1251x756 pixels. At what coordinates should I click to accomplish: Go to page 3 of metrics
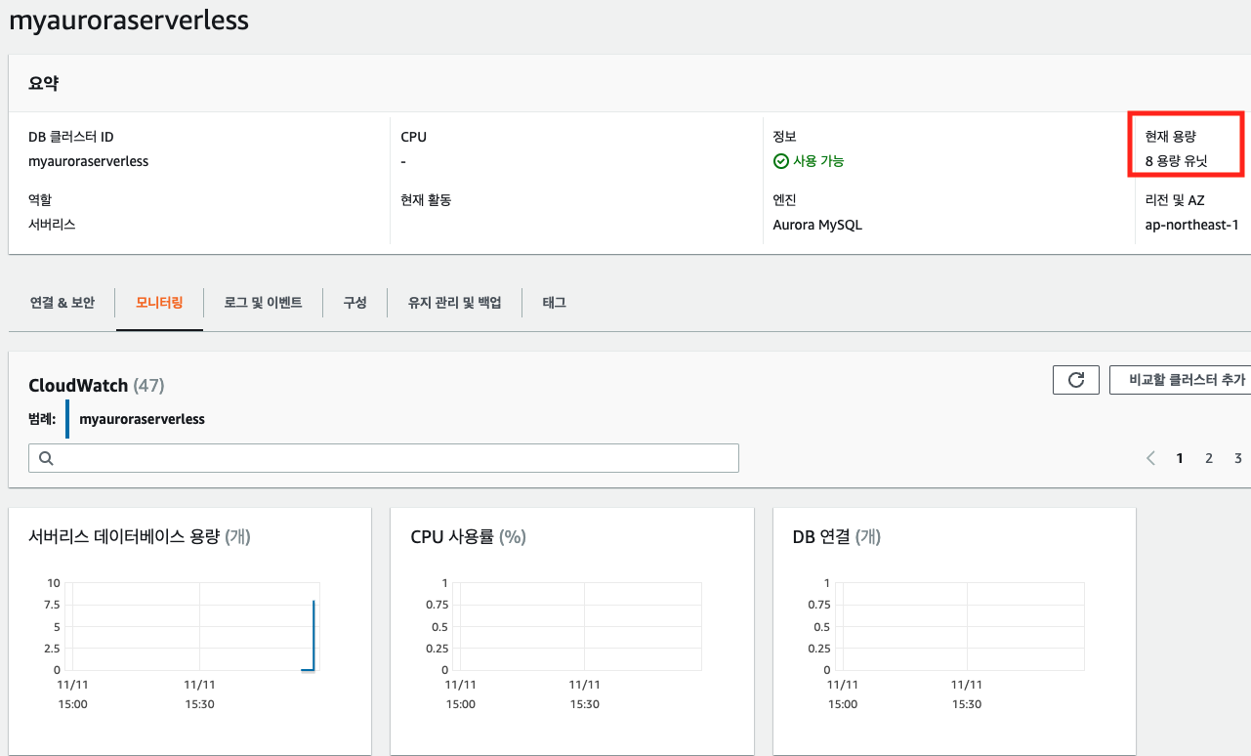[1237, 457]
